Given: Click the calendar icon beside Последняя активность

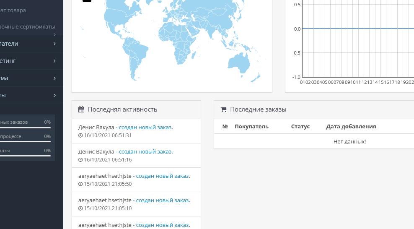Looking at the screenshot, I should [81, 109].
